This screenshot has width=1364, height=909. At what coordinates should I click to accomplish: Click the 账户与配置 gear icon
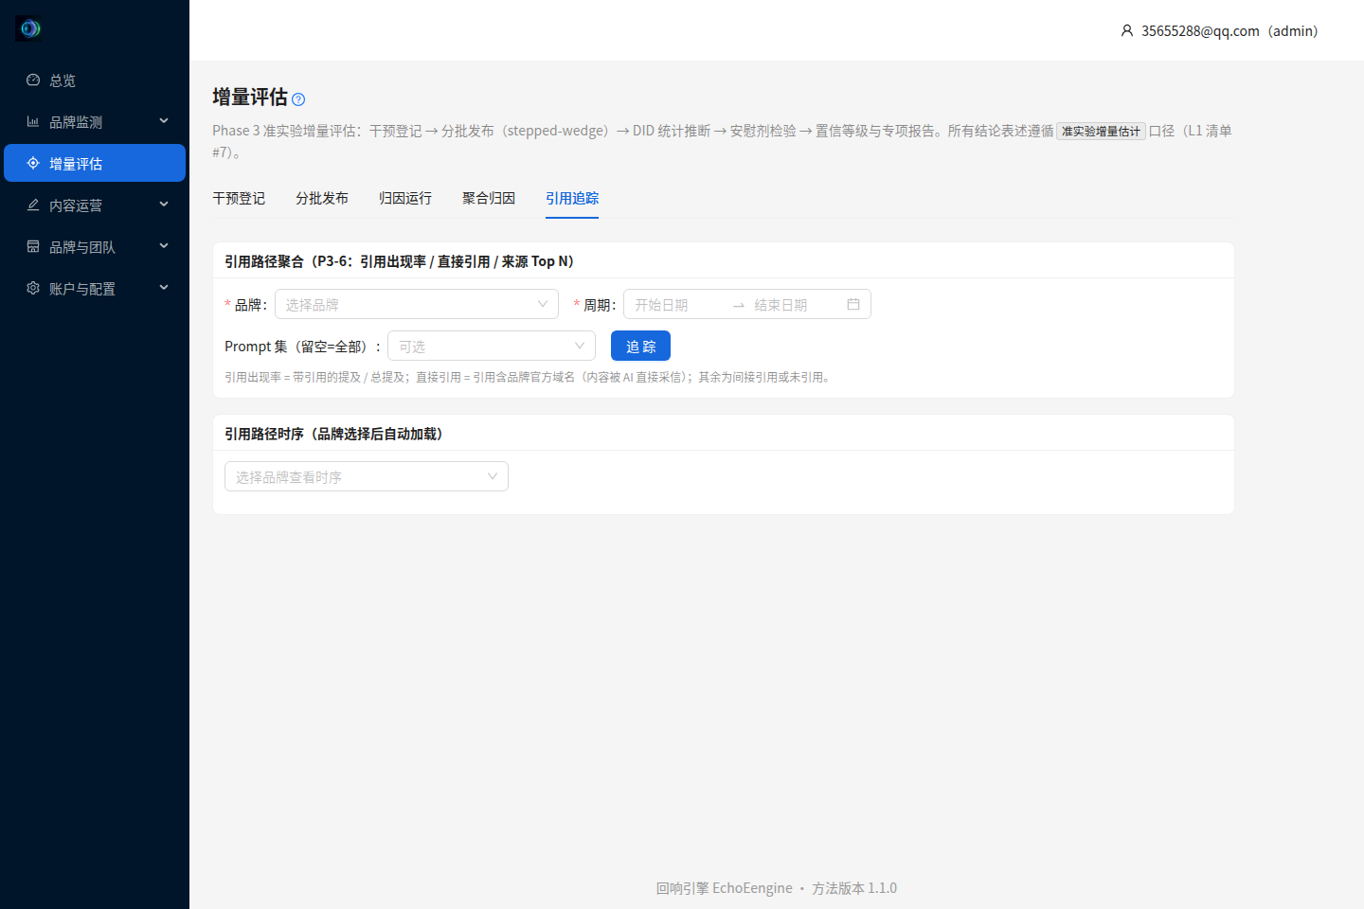coord(33,289)
